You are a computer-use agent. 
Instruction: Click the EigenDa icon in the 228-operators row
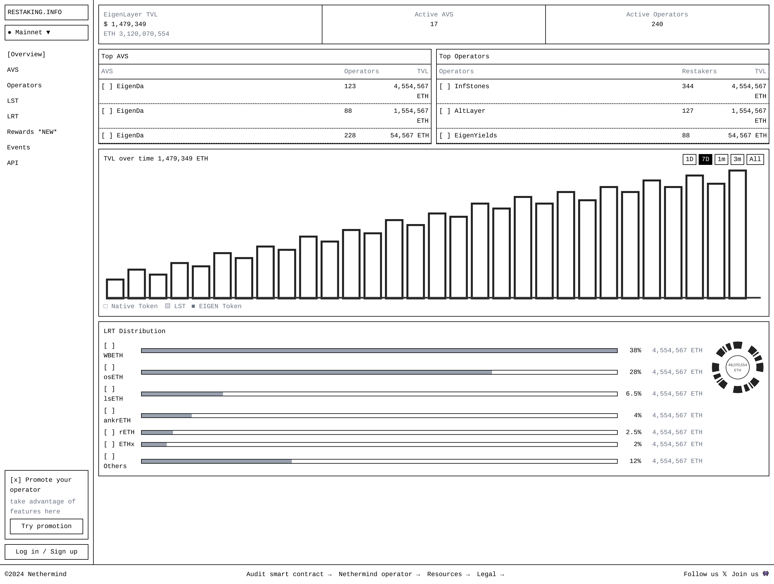(107, 136)
